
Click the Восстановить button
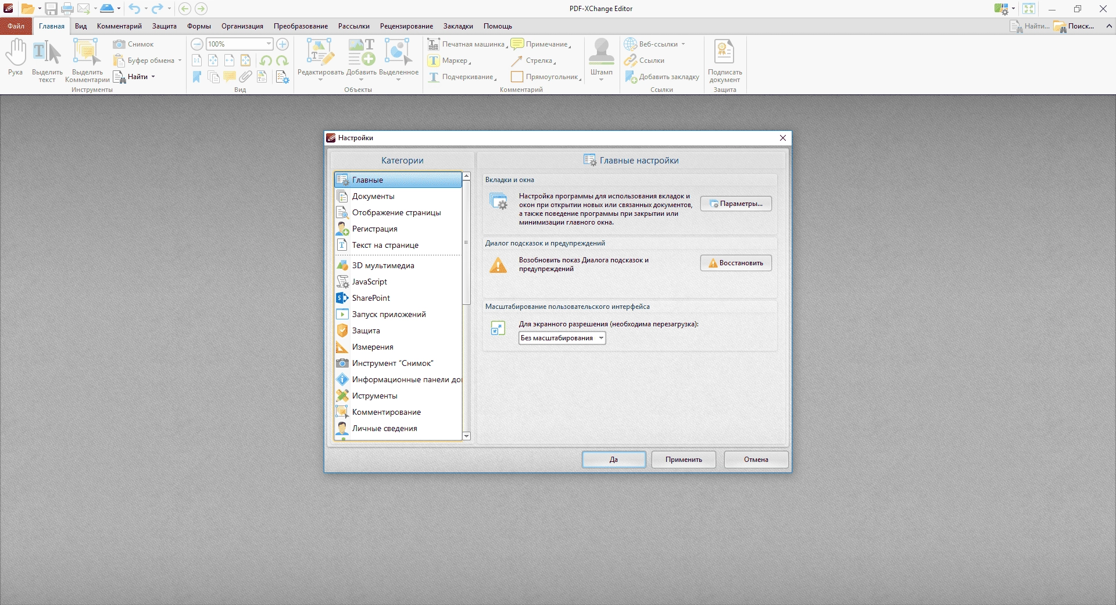pyautogui.click(x=736, y=263)
